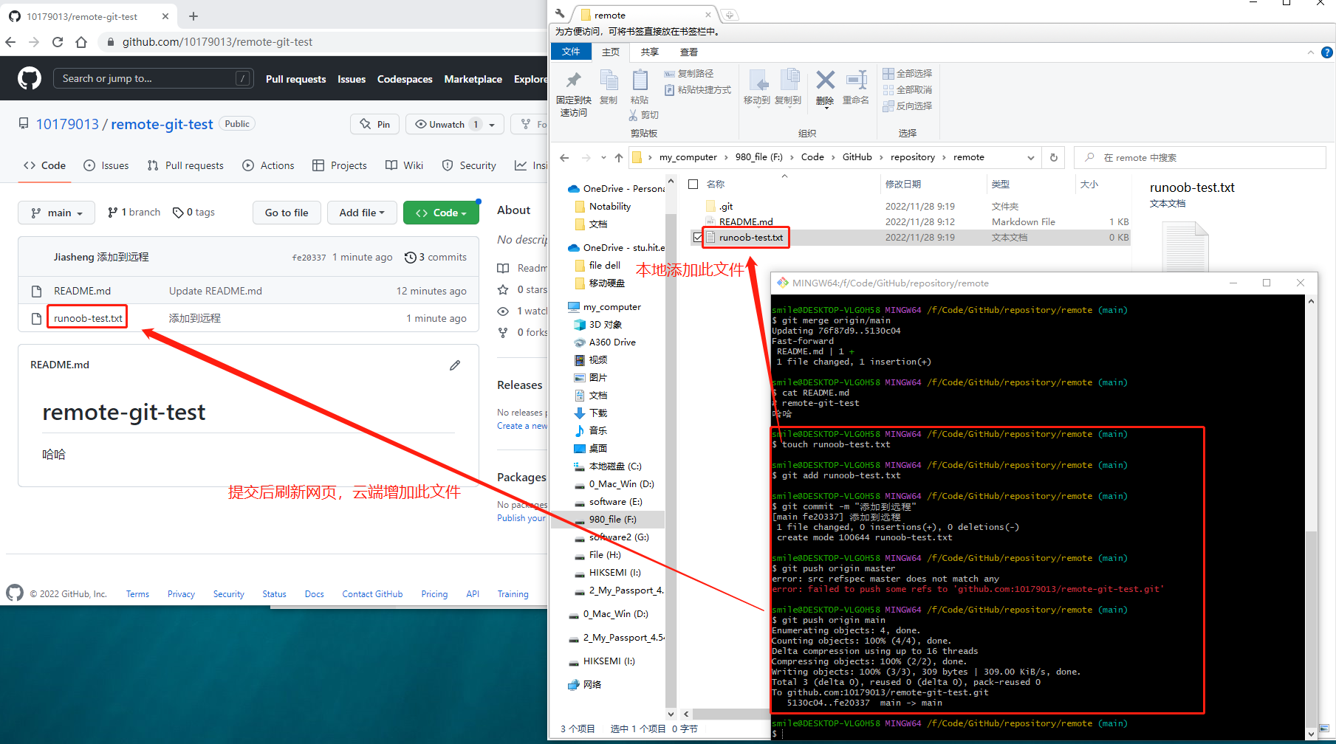Image resolution: width=1336 pixels, height=744 pixels.
Task: Click Paste shortcut (粘贴快捷方式) in ribbon
Action: tap(698, 90)
